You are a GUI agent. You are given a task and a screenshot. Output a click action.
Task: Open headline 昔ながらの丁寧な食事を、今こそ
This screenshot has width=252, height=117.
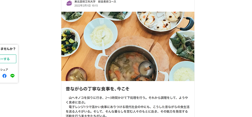click(97, 89)
